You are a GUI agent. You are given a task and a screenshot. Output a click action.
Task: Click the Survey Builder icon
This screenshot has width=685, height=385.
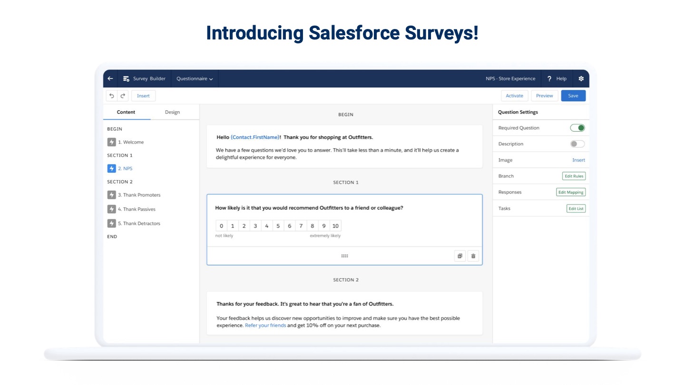[126, 79]
